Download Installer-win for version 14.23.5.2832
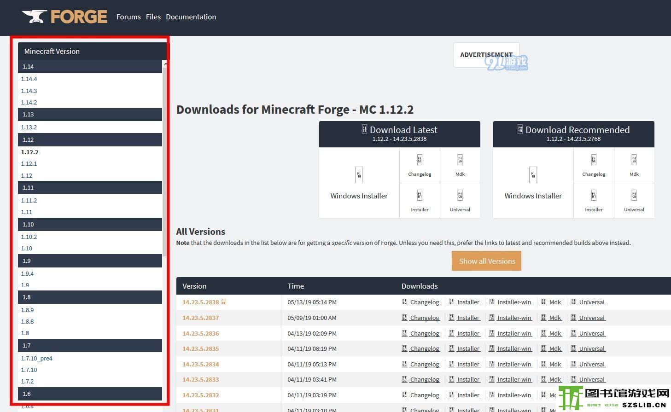671x412 pixels. [x=514, y=395]
